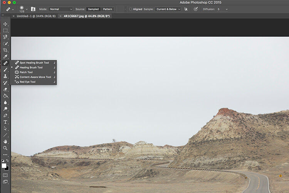The width and height of the screenshot is (289, 193).
Task: Select the Quick Selection tool
Action: point(5,44)
